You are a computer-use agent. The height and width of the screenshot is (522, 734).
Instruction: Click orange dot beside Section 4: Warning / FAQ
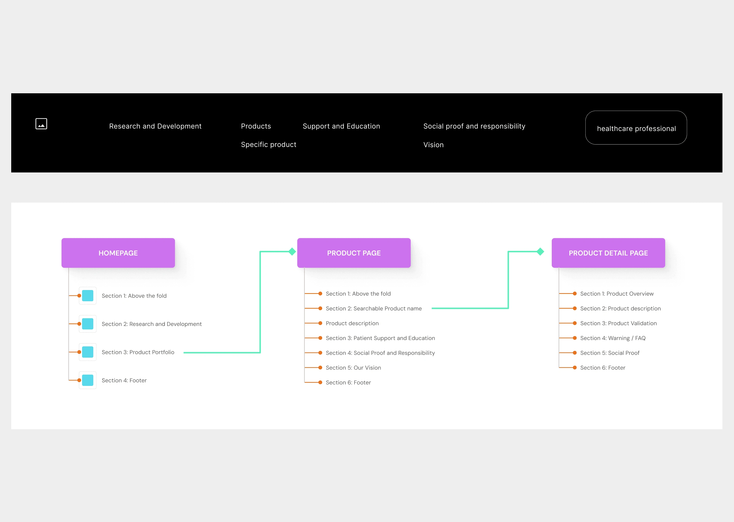pyautogui.click(x=575, y=338)
